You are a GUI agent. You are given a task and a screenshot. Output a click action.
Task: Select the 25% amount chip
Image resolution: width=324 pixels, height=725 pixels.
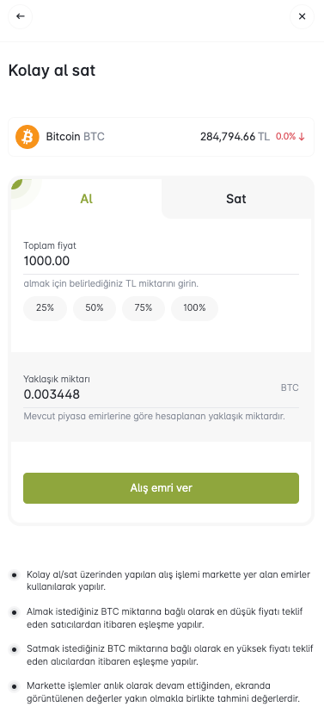tap(45, 308)
